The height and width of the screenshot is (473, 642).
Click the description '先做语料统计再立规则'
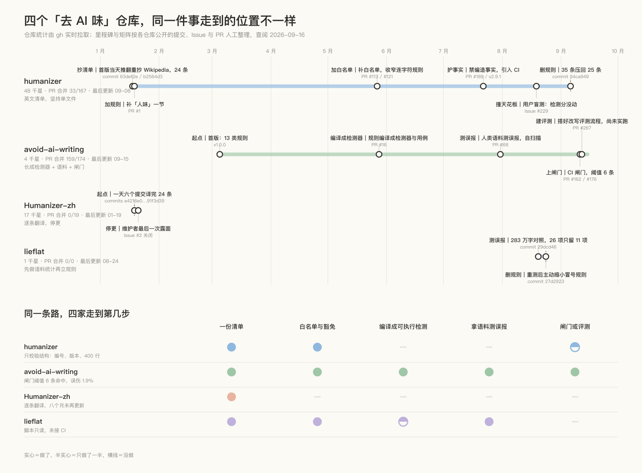tap(50, 269)
